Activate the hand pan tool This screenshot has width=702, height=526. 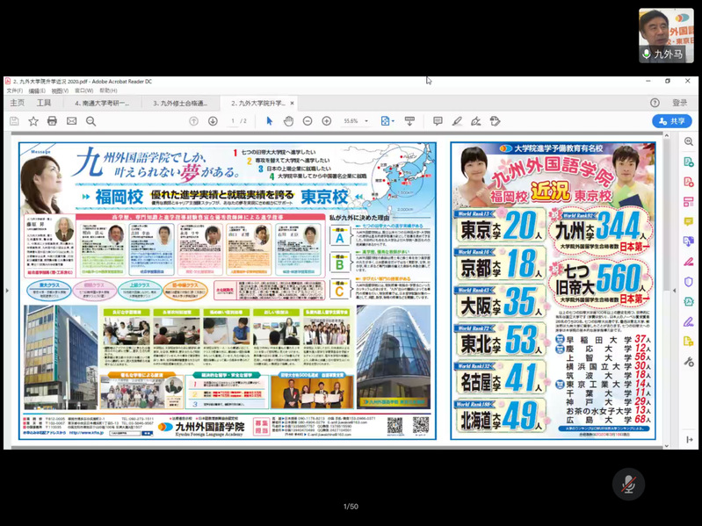(x=288, y=121)
